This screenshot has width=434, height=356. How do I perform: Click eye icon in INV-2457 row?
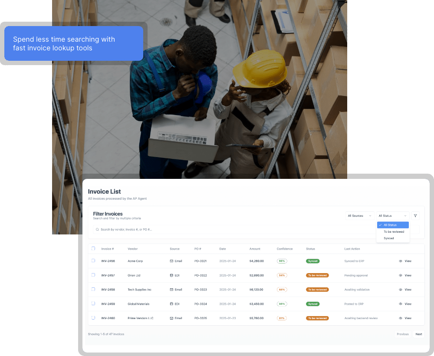pos(401,275)
